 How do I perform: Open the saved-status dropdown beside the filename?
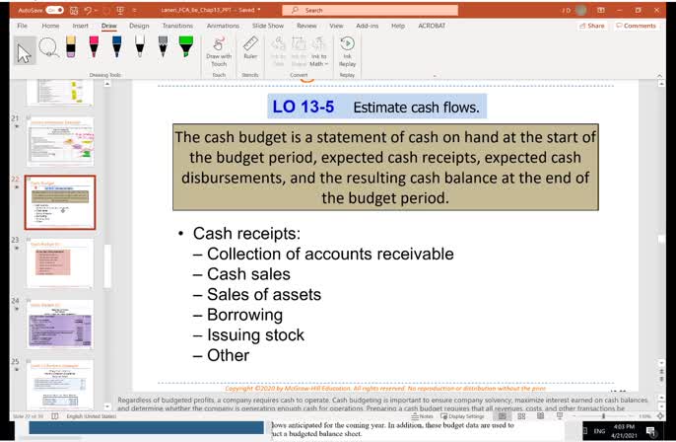tap(258, 10)
